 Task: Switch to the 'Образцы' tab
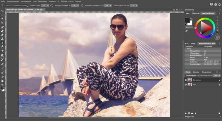196,14
